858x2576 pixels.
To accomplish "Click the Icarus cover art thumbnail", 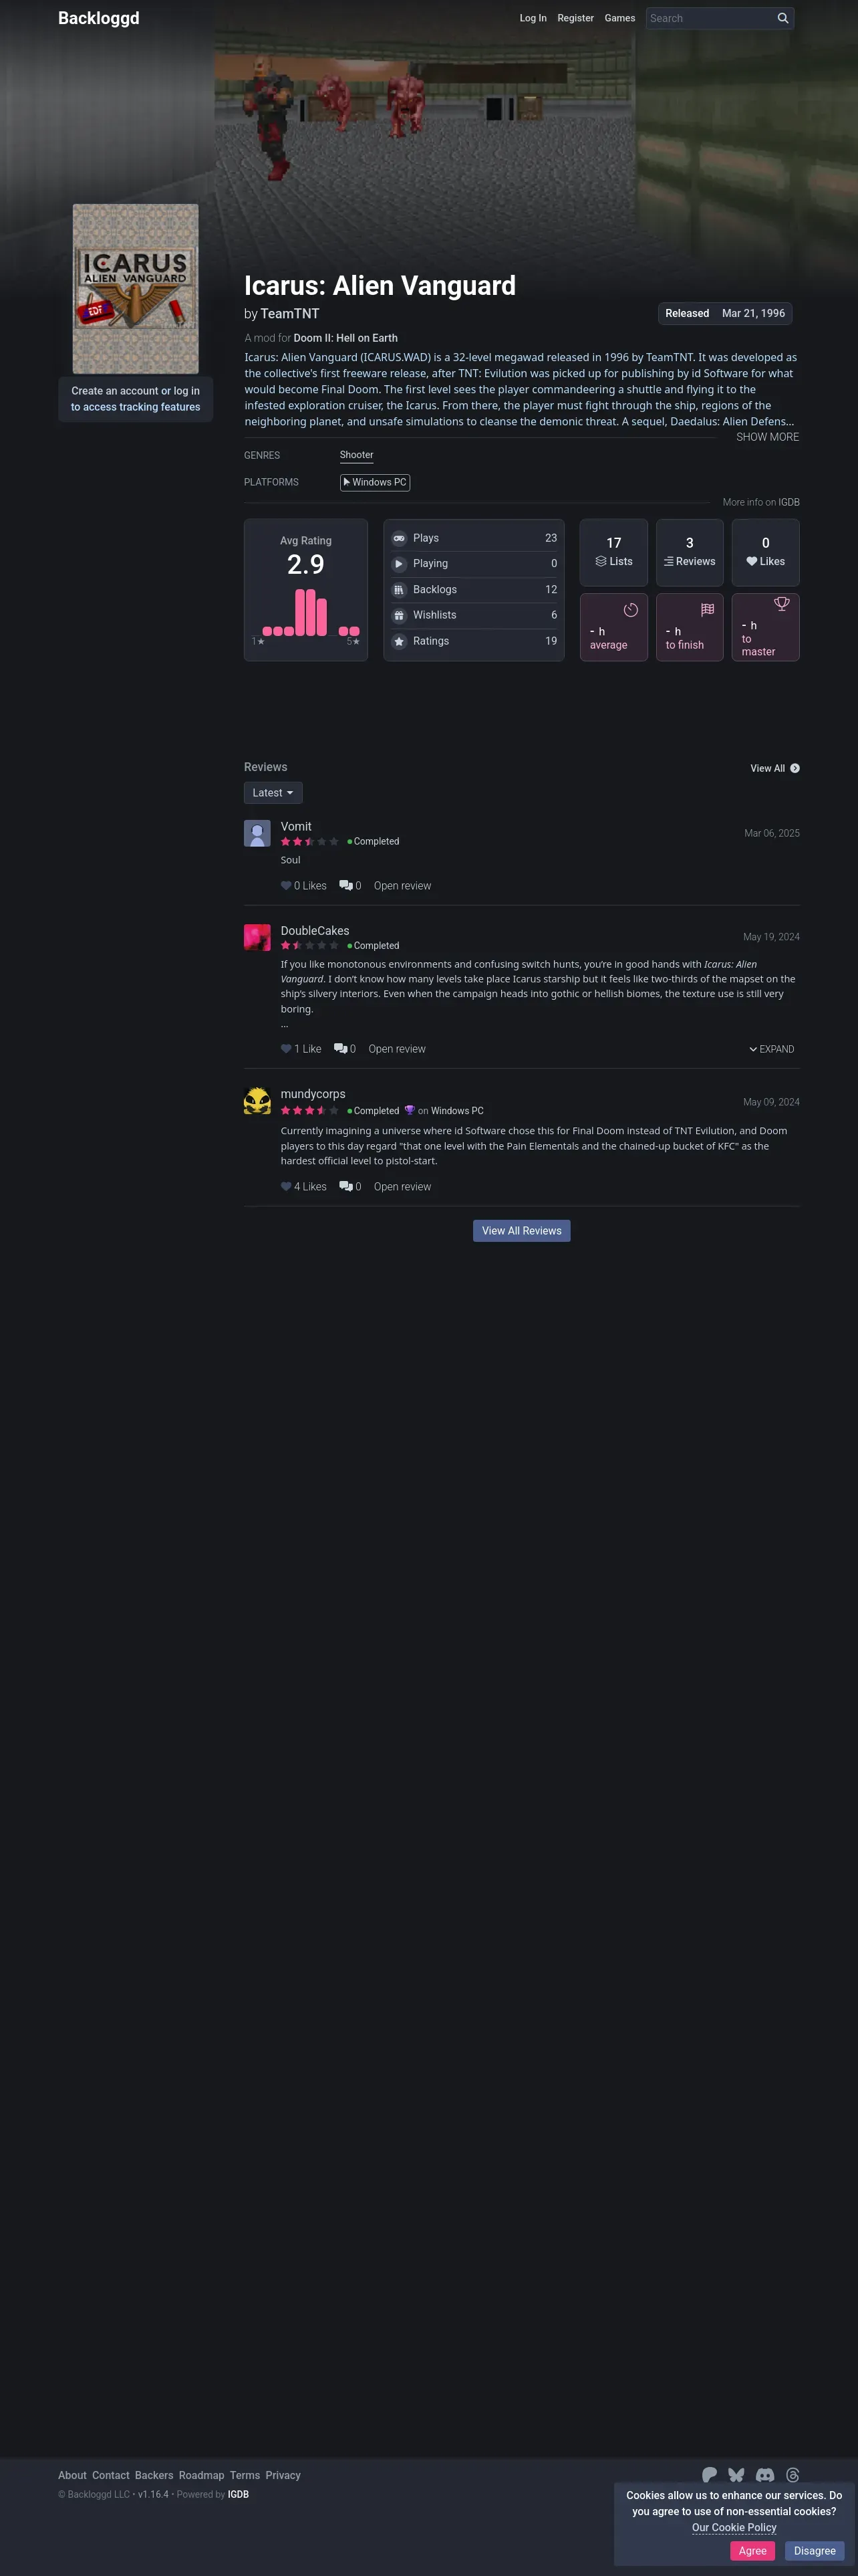I will coord(136,289).
